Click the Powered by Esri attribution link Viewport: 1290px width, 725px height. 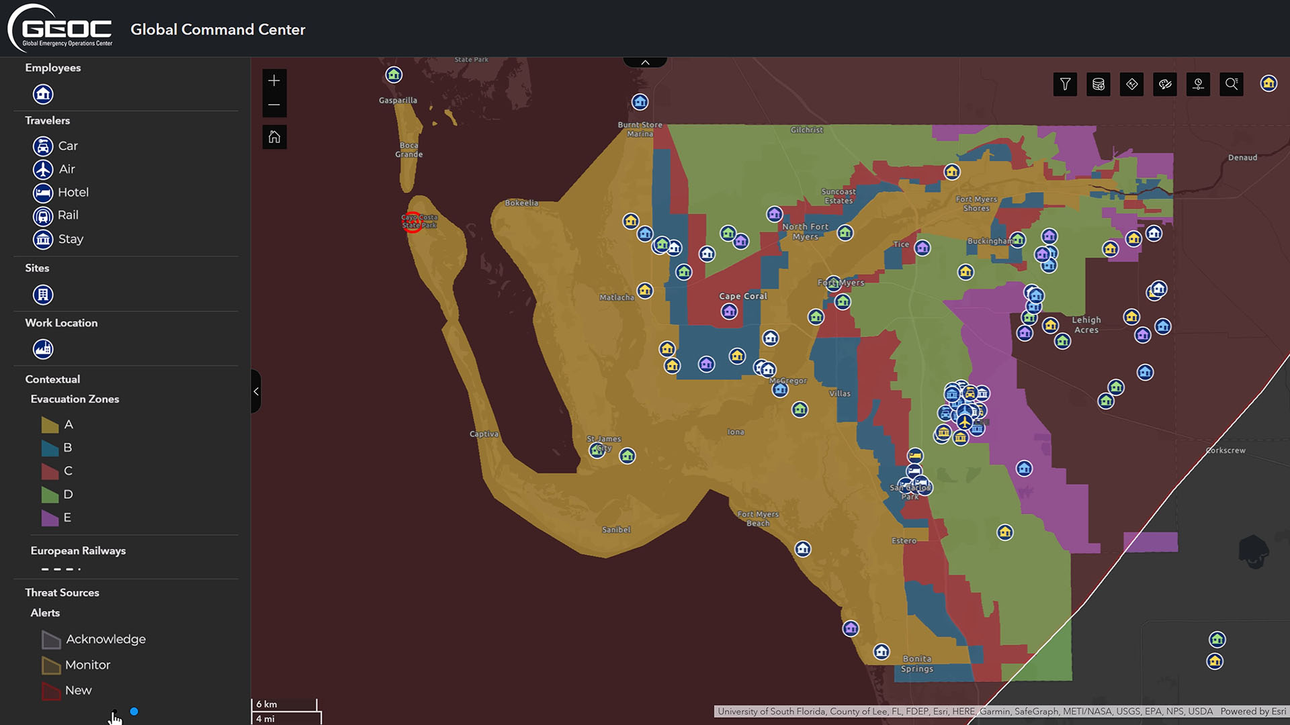pyautogui.click(x=1252, y=711)
